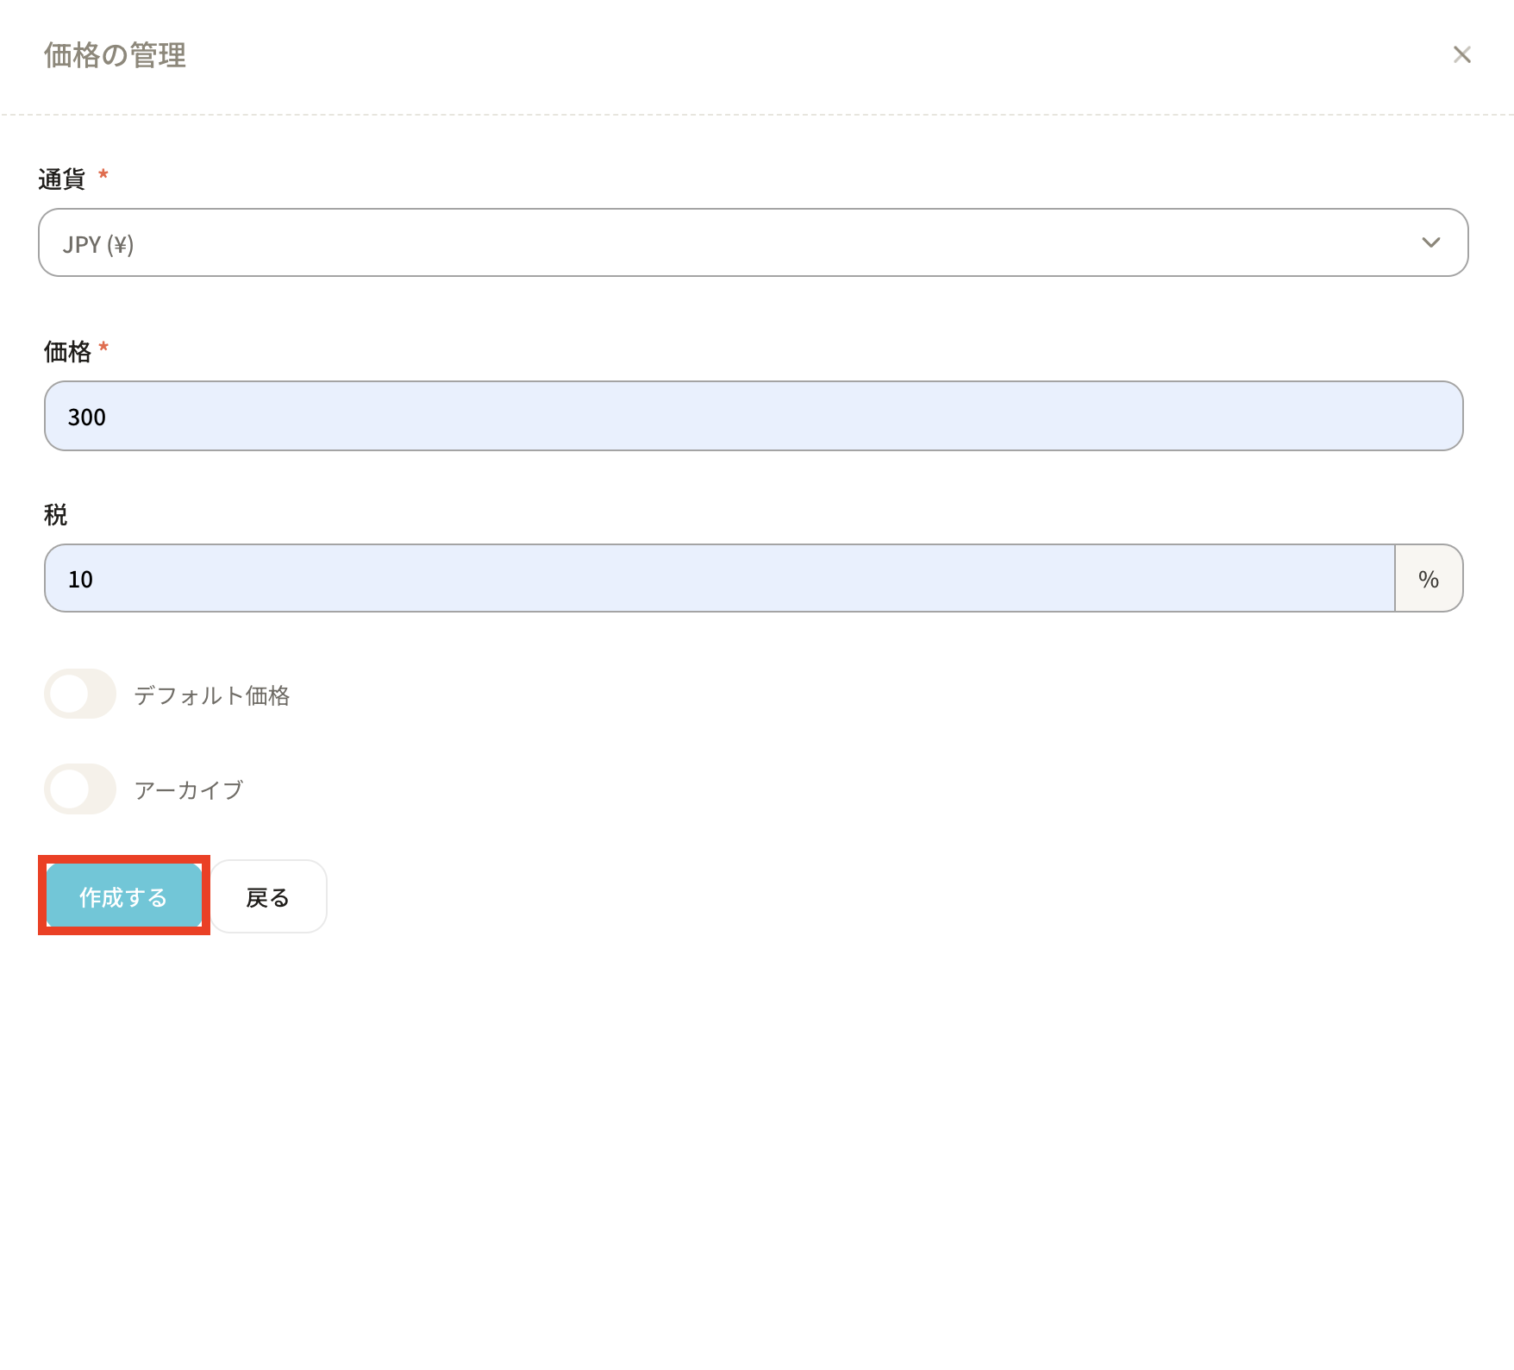Click the currency dropdown chevron arrow
The height and width of the screenshot is (1370, 1514).
click(1430, 242)
